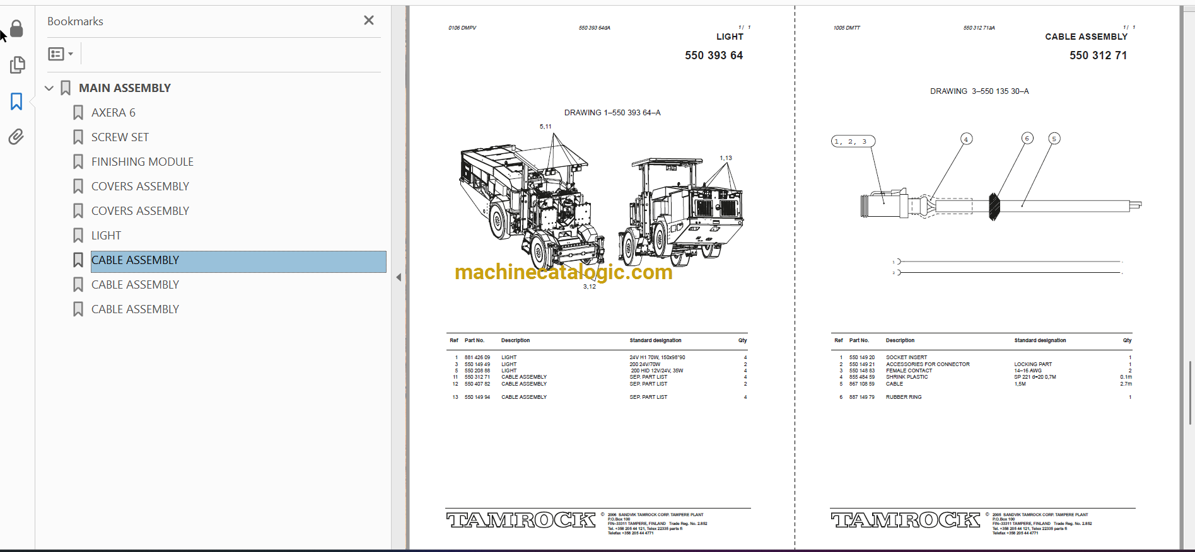Click CABLE ASSEMBLY page title on right page
Image resolution: width=1195 pixels, height=552 pixels.
click(x=1086, y=37)
